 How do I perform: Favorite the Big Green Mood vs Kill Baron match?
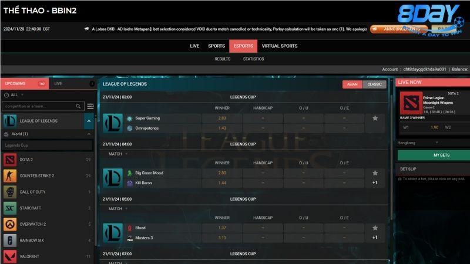click(x=375, y=173)
